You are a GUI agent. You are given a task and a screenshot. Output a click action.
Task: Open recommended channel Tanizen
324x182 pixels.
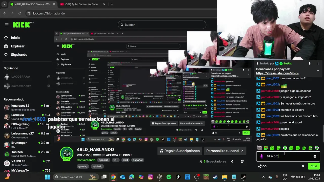coord(27,154)
